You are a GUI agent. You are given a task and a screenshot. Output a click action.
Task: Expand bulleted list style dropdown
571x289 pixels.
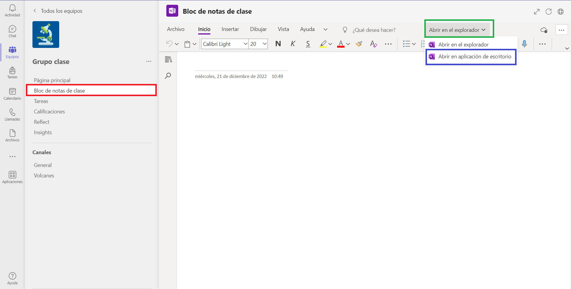(414, 44)
